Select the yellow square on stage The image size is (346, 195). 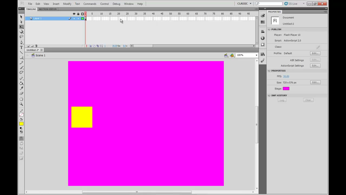(x=82, y=117)
